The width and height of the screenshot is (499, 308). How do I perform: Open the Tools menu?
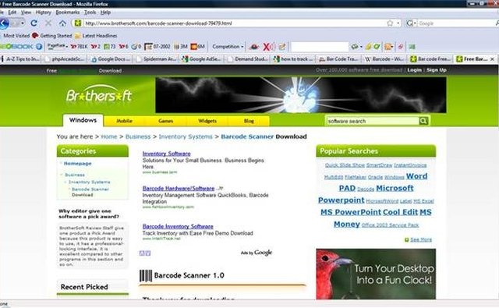[x=90, y=12]
